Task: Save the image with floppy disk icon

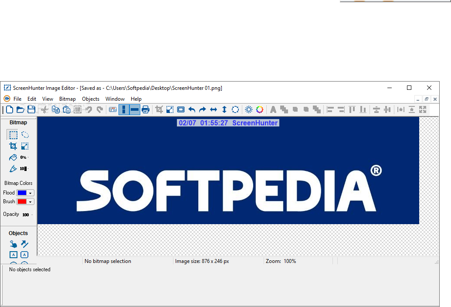Action: 31,109
